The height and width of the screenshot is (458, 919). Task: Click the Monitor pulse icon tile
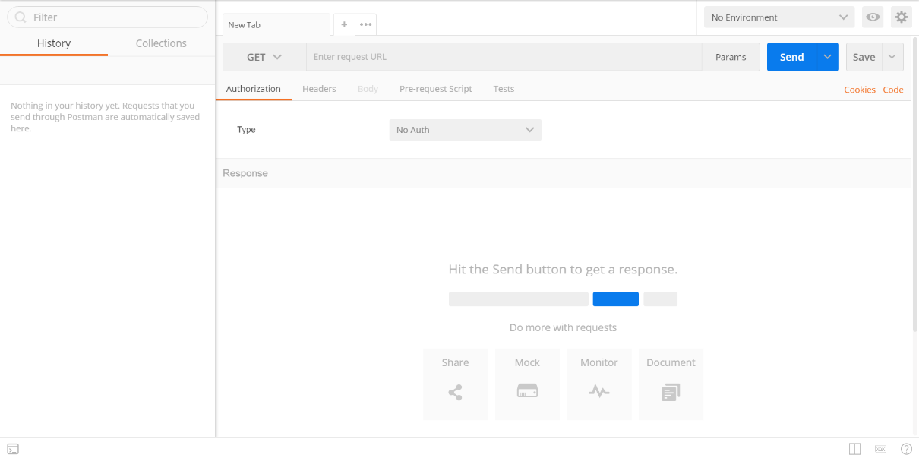(x=599, y=384)
